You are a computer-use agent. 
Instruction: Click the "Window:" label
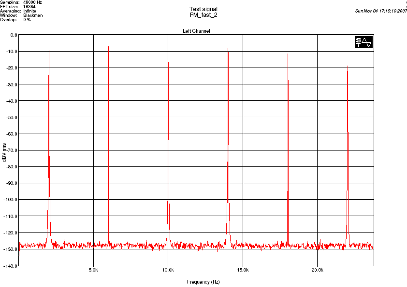pyautogui.click(x=9, y=15)
